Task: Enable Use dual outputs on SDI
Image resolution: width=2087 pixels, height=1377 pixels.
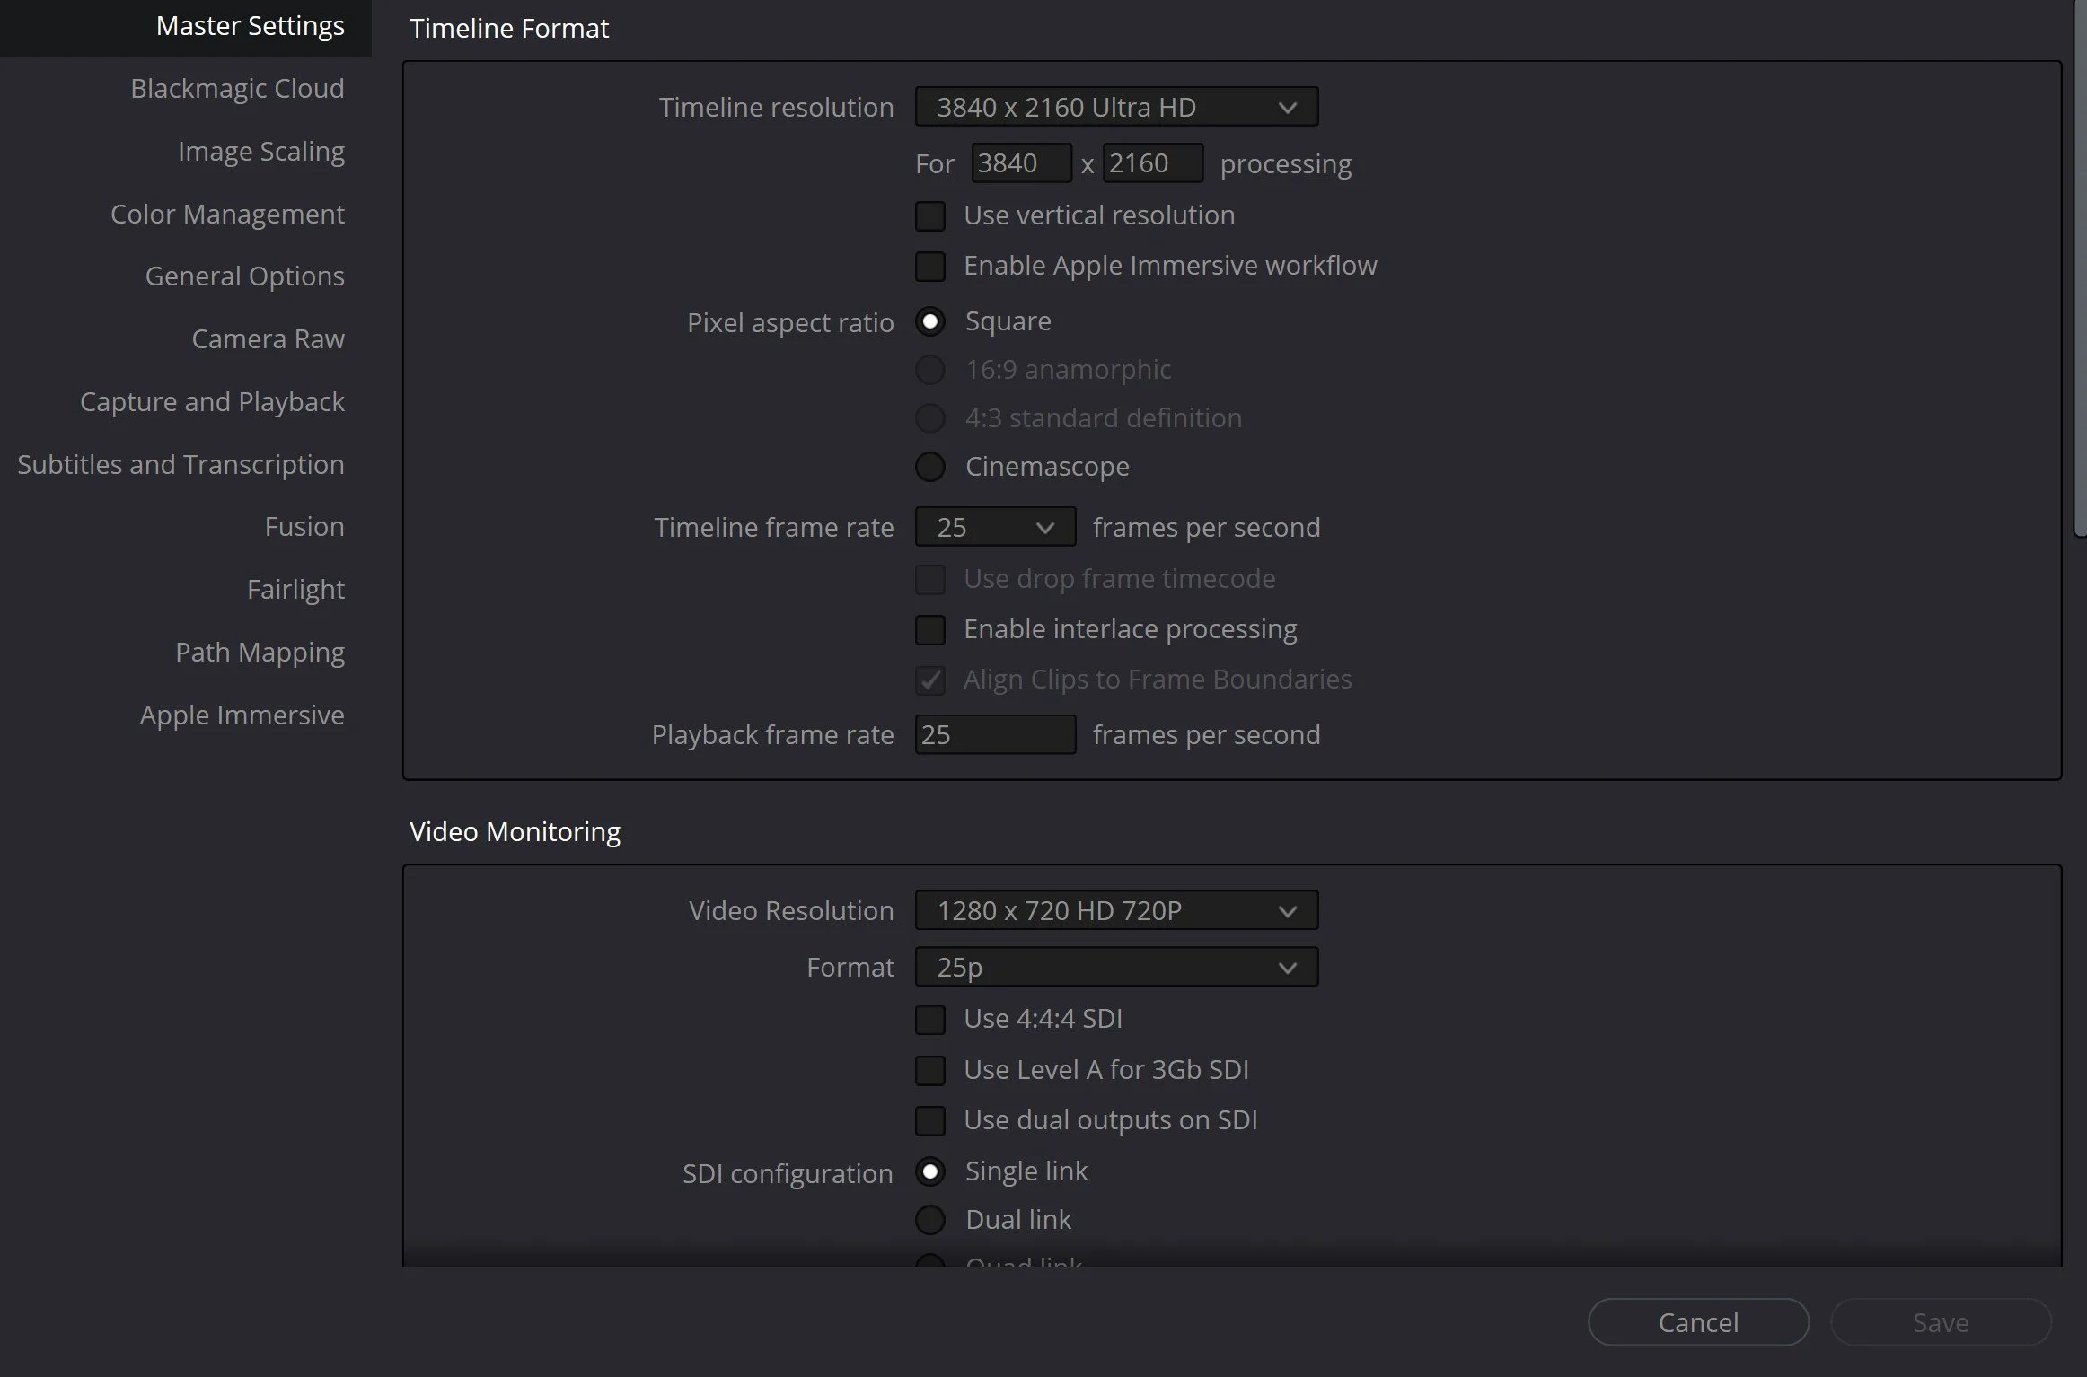Action: point(930,1120)
